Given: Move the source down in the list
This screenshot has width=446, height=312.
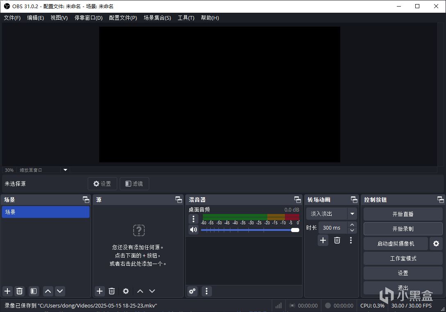Looking at the screenshot, I should pyautogui.click(x=152, y=291).
